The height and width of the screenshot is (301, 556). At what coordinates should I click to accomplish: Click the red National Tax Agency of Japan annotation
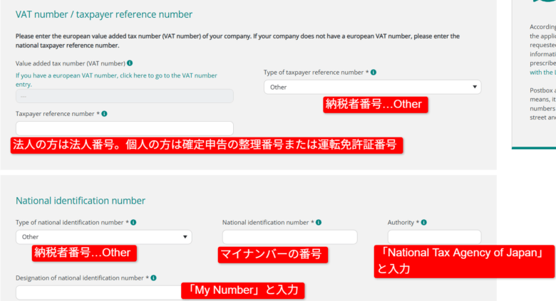pos(464,260)
